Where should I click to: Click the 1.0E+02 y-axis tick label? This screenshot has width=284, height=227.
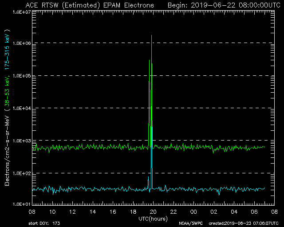pos(18,173)
